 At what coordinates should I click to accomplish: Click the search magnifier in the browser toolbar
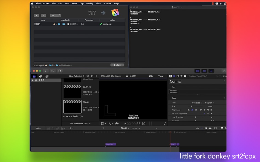pos(97,76)
